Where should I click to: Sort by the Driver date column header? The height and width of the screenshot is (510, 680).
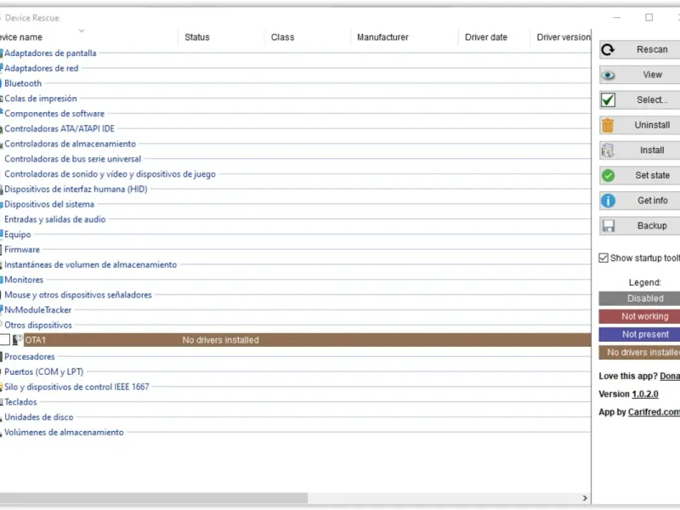click(485, 37)
